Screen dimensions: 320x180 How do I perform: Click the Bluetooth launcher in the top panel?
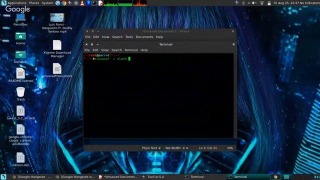point(88,3)
